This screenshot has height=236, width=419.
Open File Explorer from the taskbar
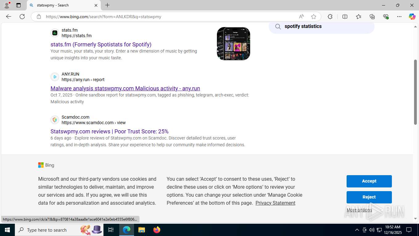pyautogui.click(x=141, y=230)
